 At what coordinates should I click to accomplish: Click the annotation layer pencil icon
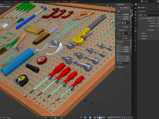pyautogui.click(x=118, y=8)
